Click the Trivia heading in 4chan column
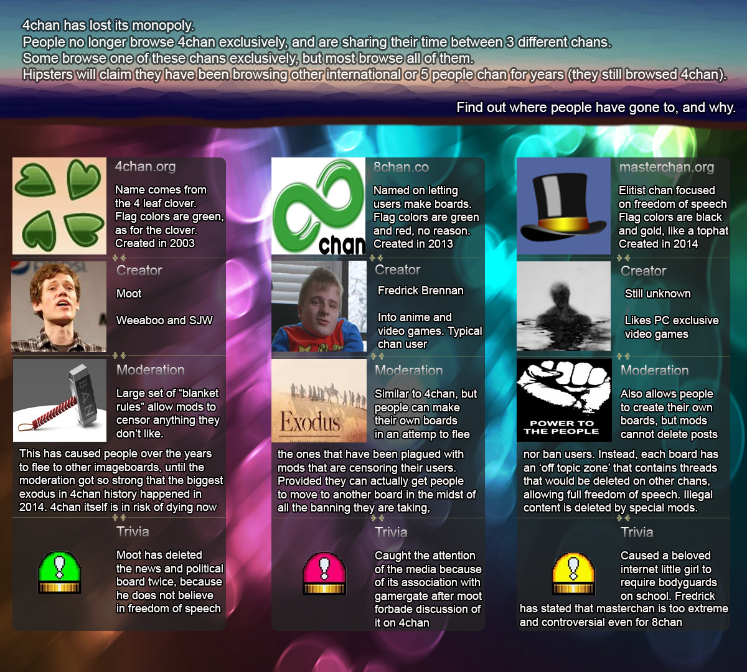The width and height of the screenshot is (747, 672). click(x=133, y=532)
